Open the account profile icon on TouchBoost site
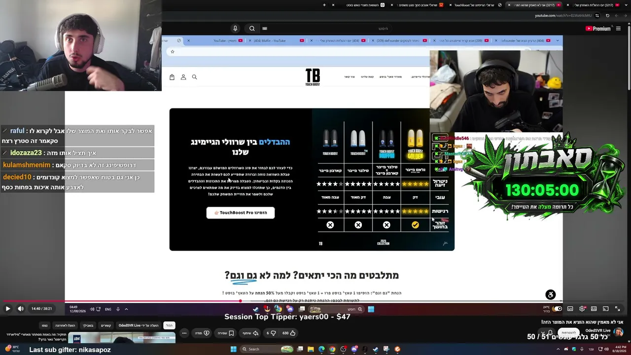631x355 pixels. coord(183,77)
